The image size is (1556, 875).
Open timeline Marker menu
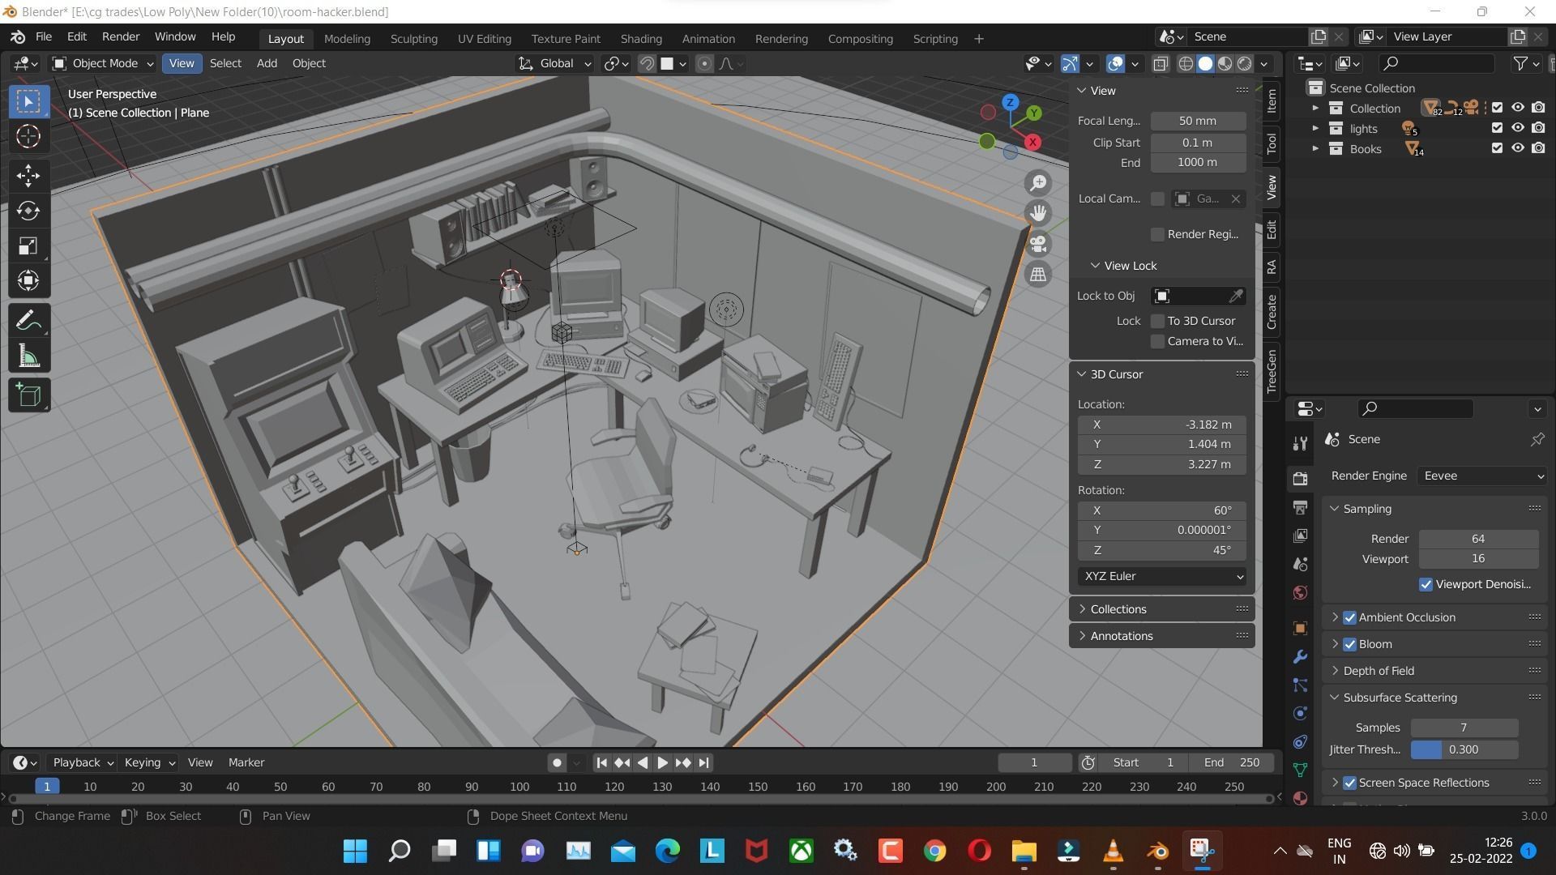click(246, 762)
